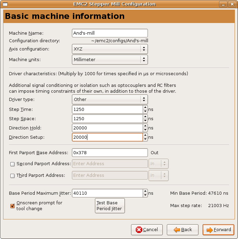This screenshot has height=239, width=238.
Task: Decrease Direction Hold with down arrow
Action: point(145,130)
